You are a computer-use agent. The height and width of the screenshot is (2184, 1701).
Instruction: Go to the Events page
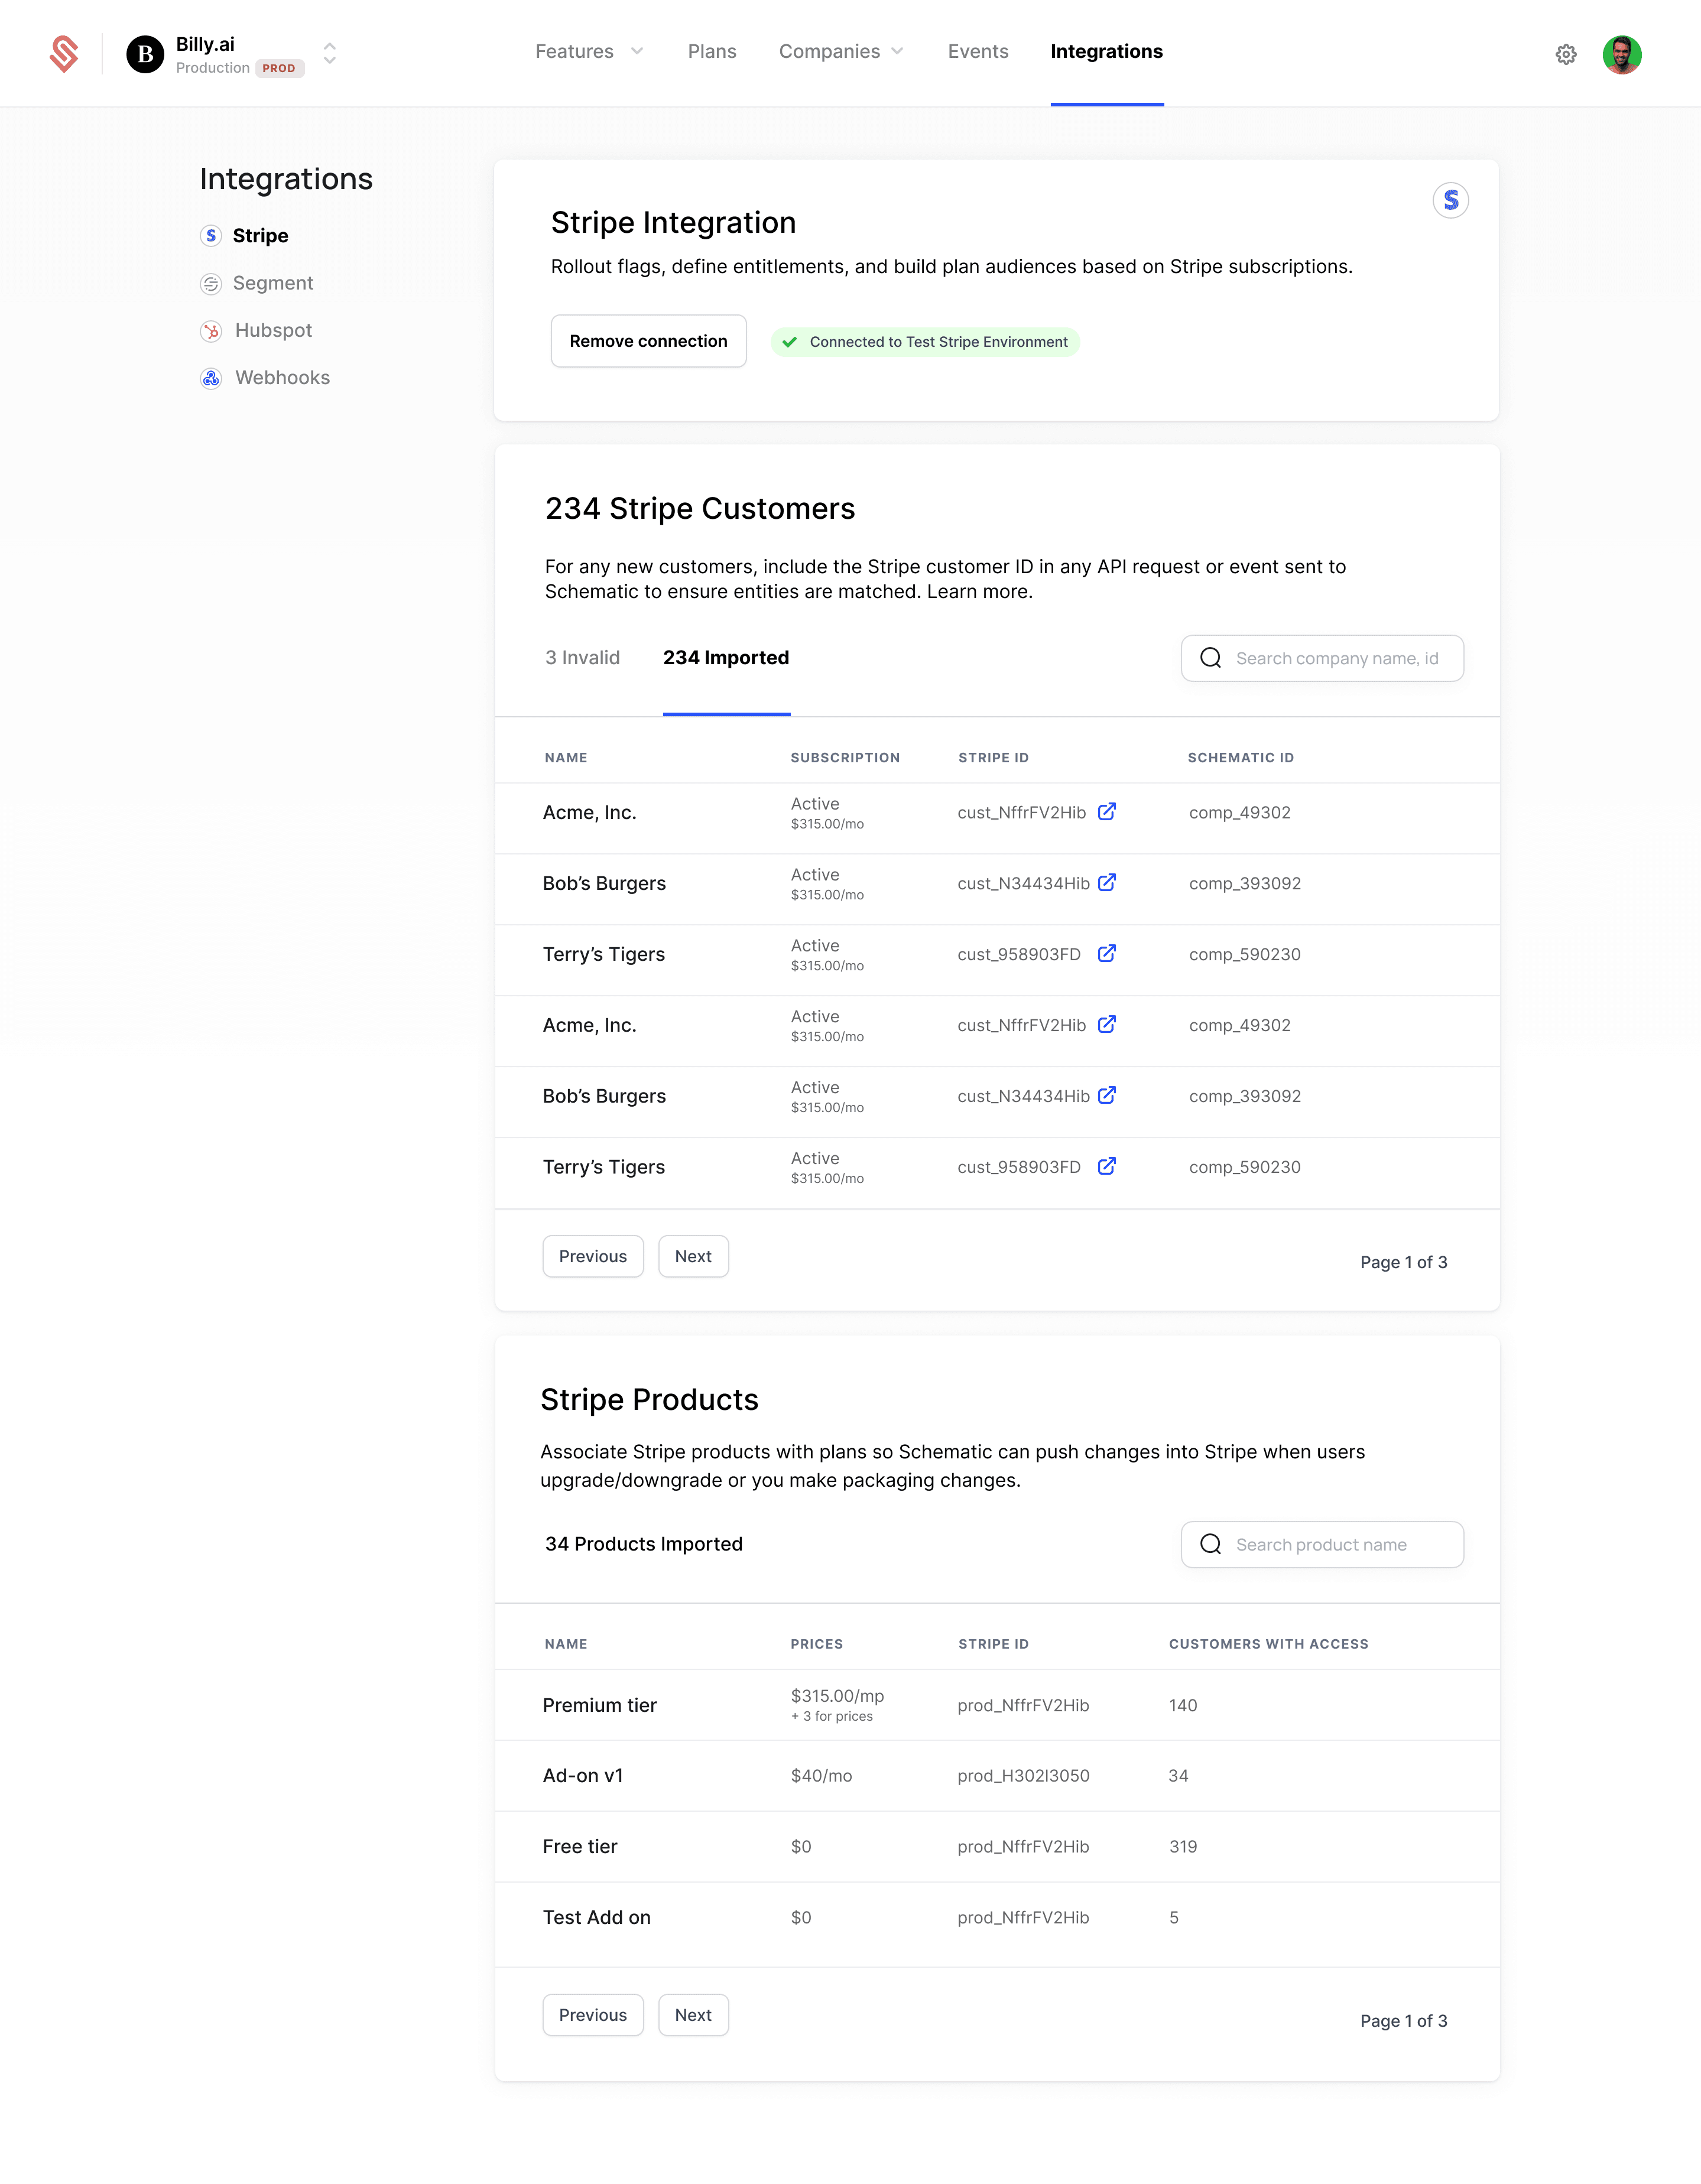point(977,52)
